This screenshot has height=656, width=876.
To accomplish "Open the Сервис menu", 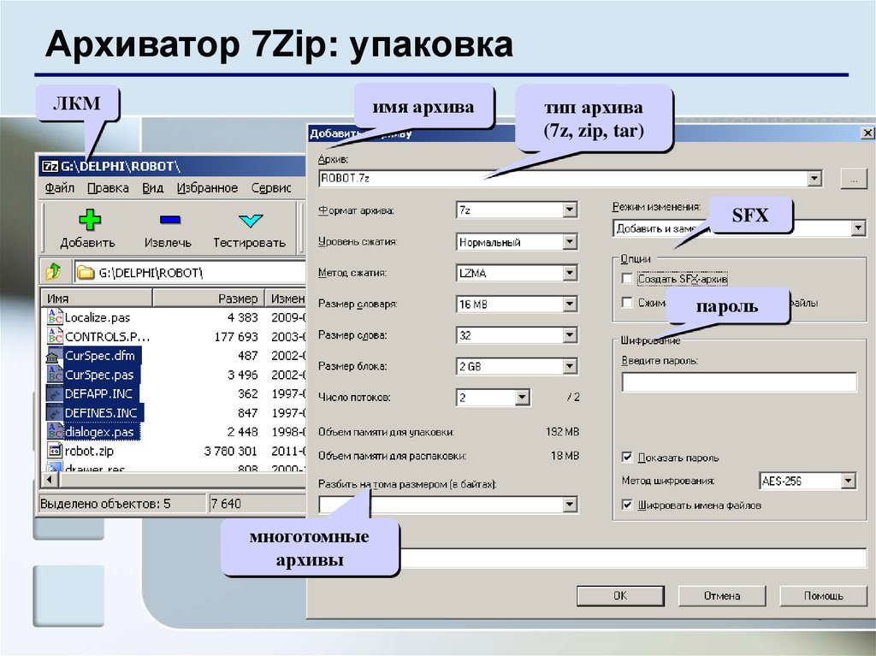I will click(x=271, y=188).
